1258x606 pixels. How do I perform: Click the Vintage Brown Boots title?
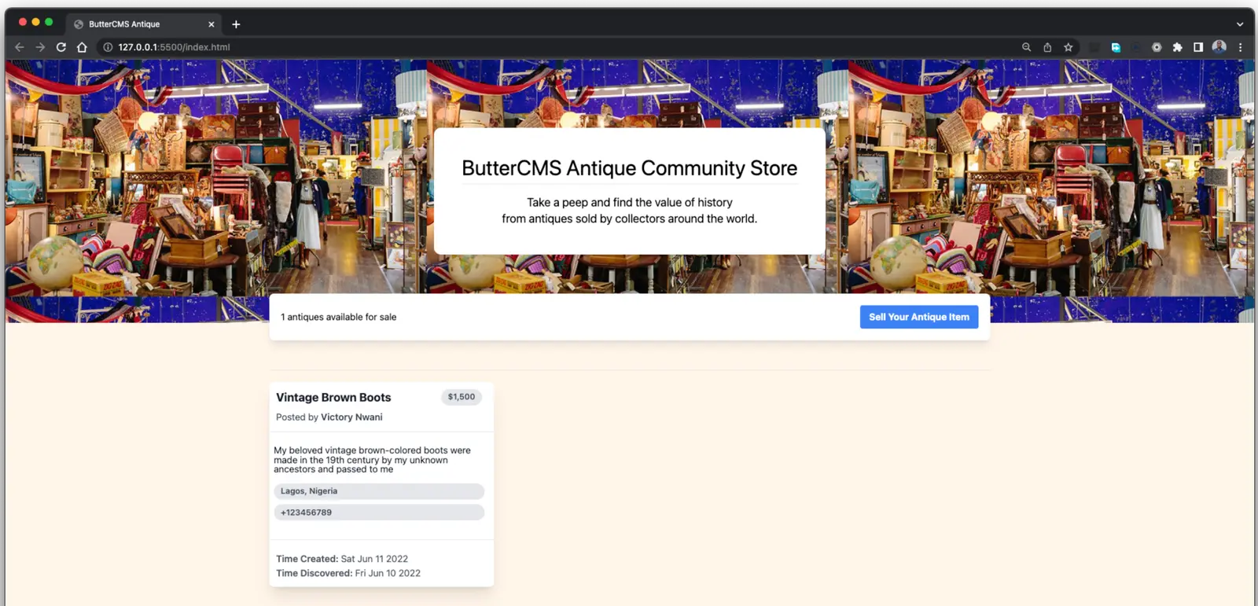(333, 398)
